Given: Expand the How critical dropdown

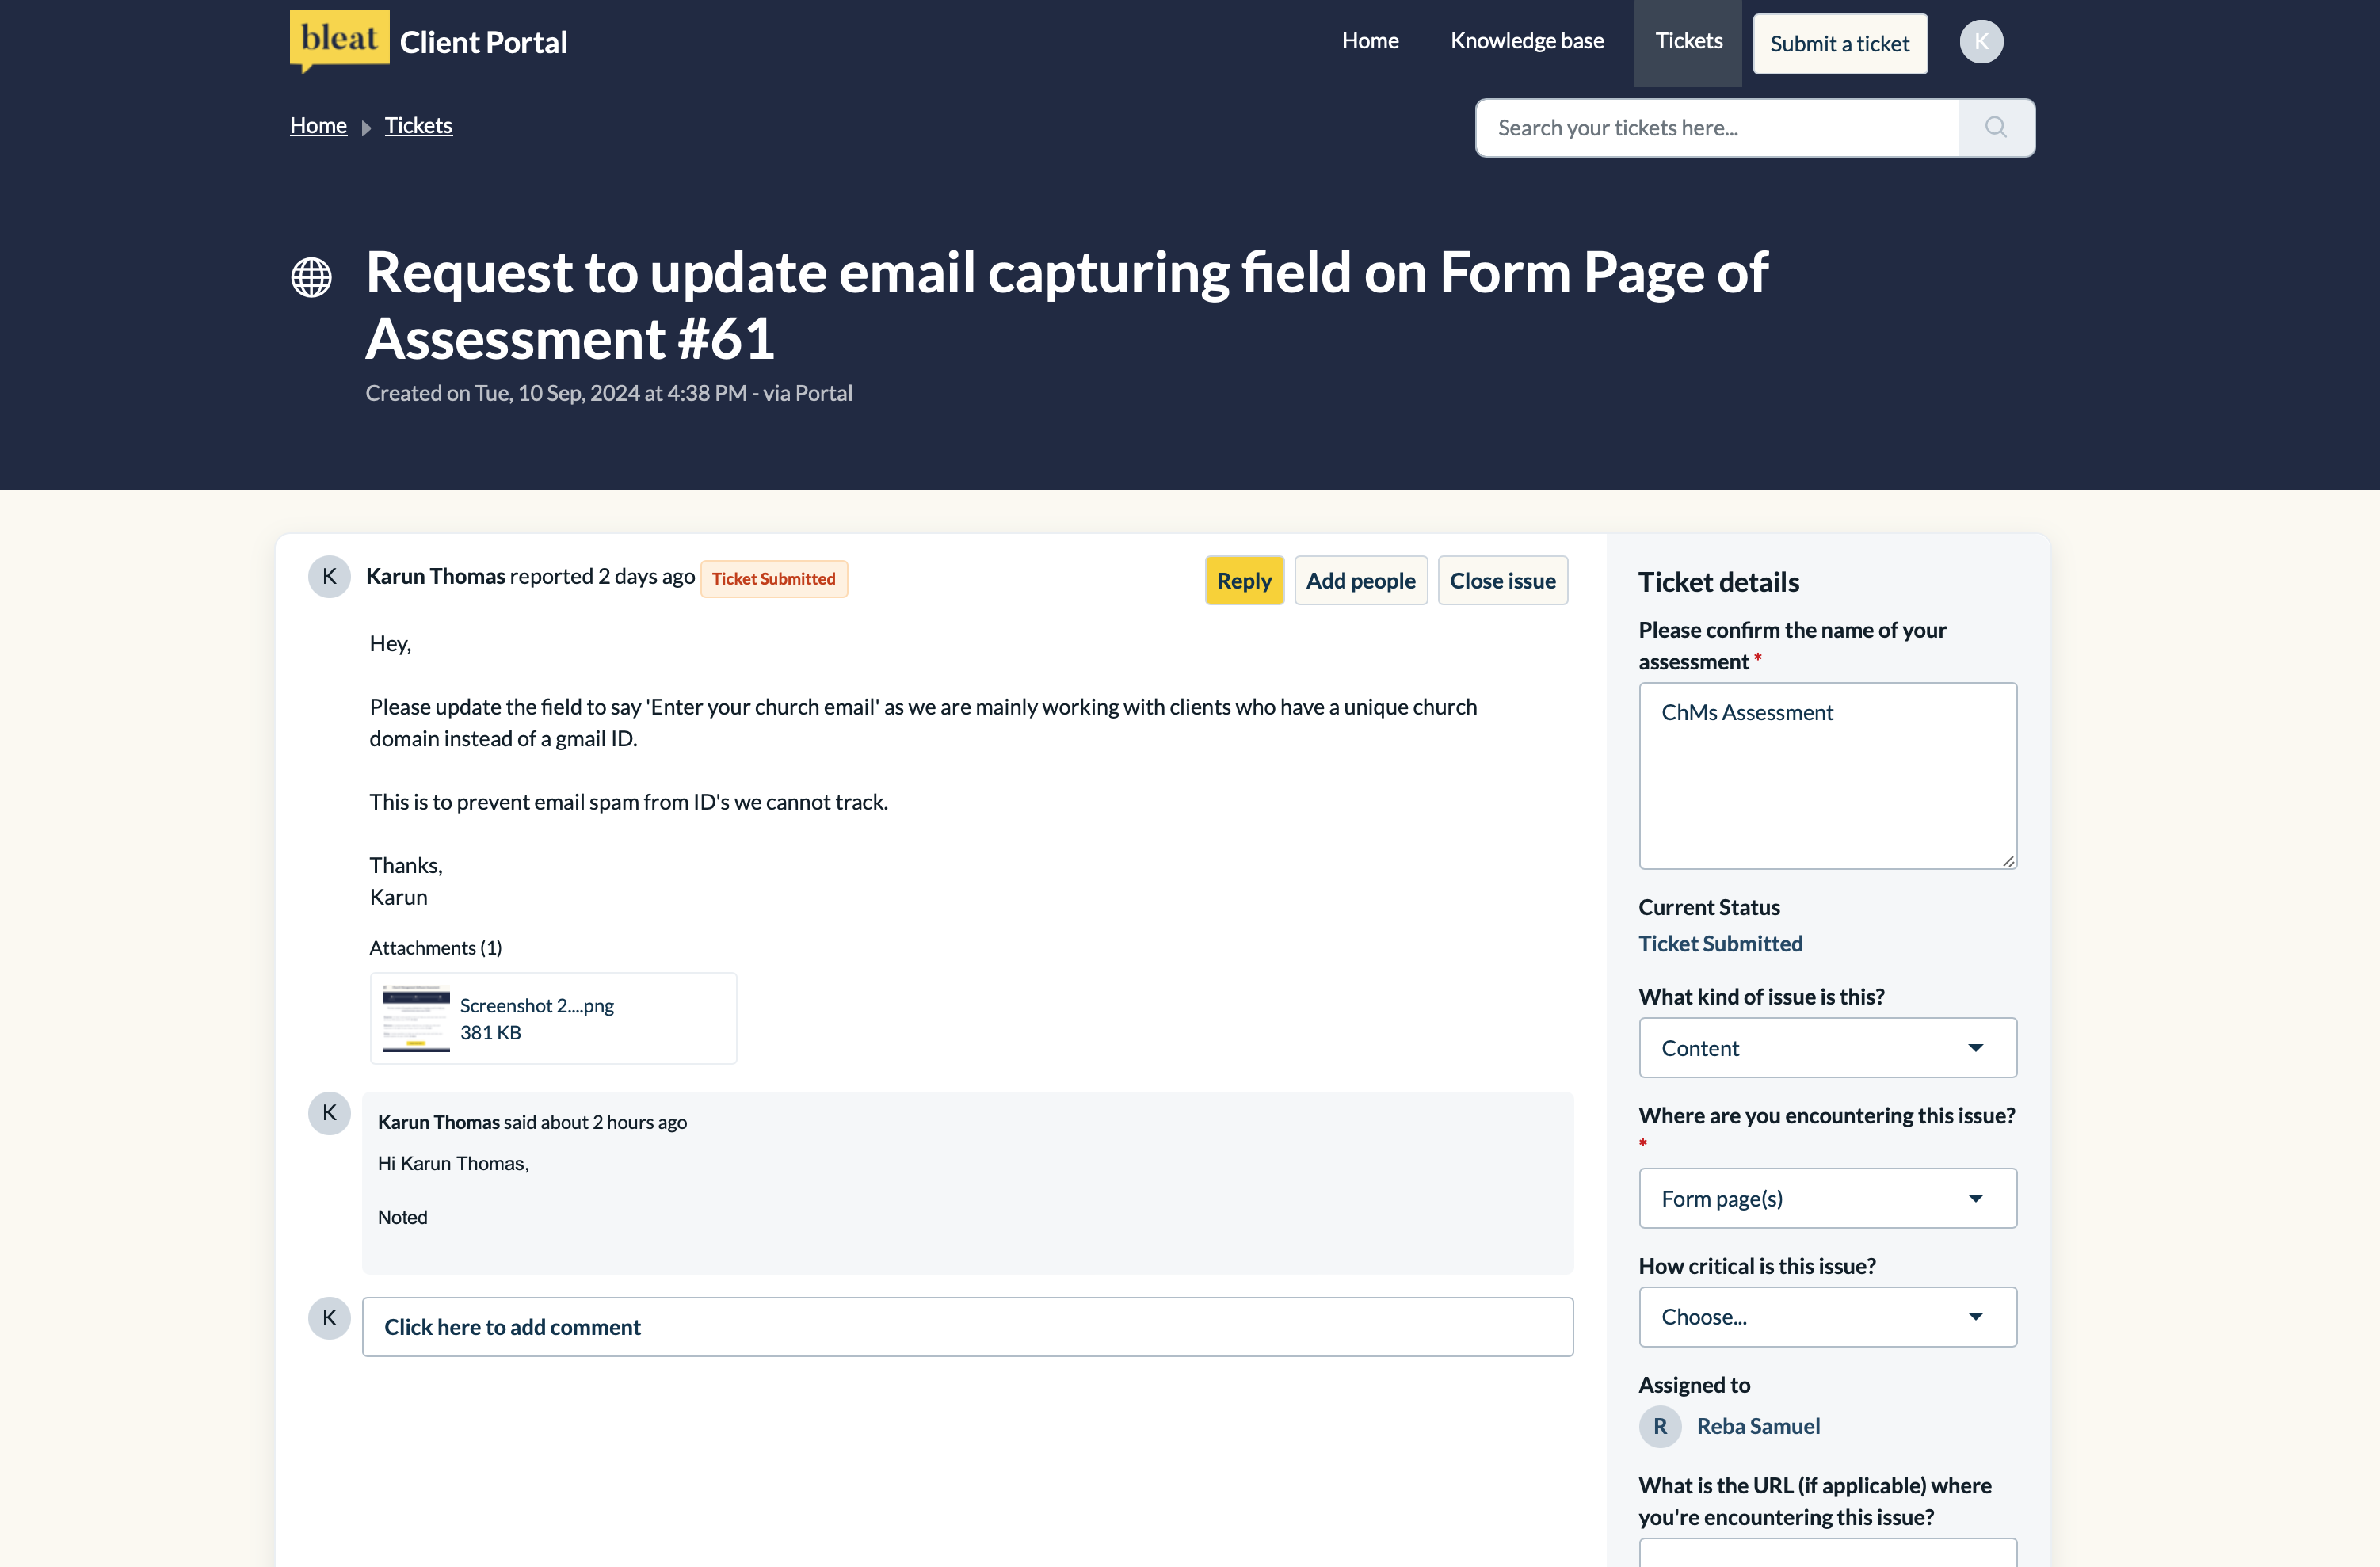Looking at the screenshot, I should 1826,1317.
